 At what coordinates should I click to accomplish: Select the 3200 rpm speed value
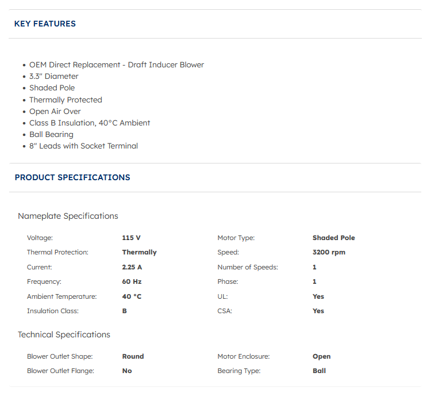pos(329,252)
